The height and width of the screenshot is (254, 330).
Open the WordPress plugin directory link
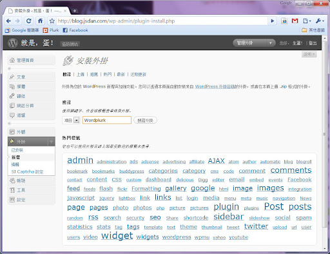pyautogui.click(x=215, y=86)
